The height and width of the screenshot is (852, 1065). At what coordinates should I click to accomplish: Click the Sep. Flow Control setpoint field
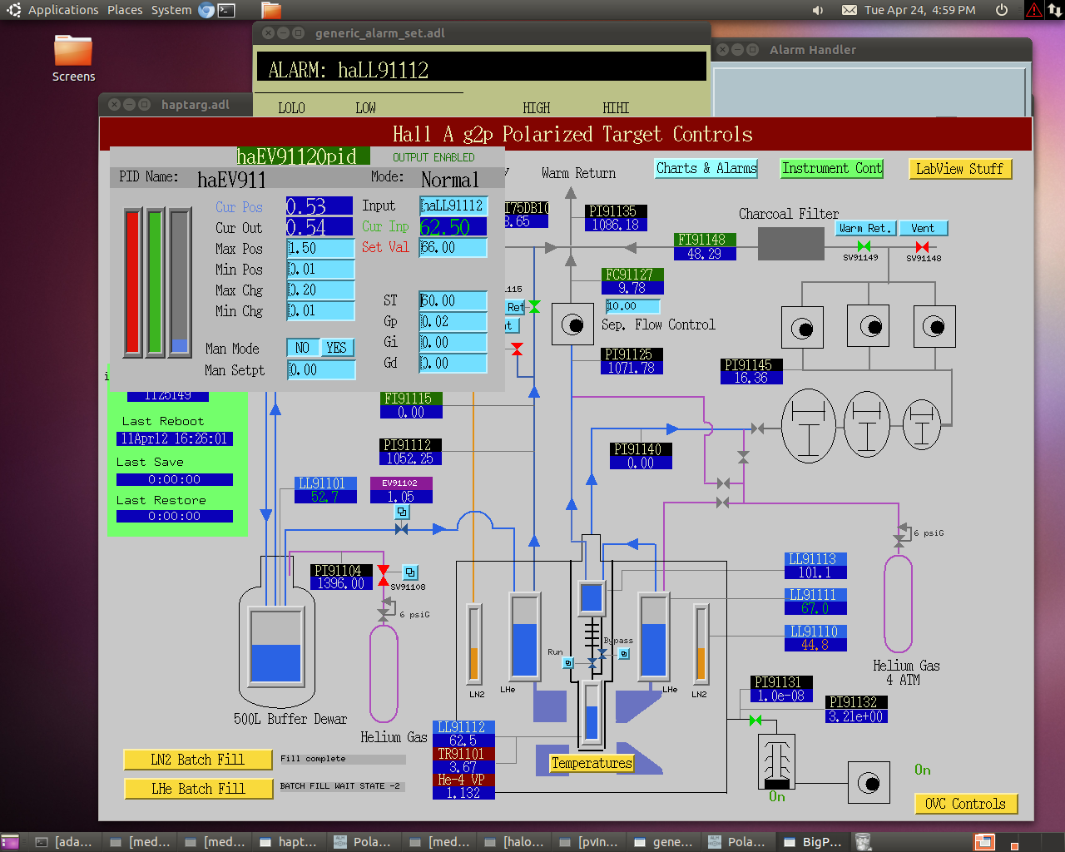(632, 306)
